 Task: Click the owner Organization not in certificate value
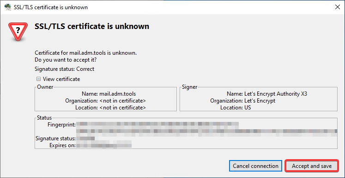point(122,101)
